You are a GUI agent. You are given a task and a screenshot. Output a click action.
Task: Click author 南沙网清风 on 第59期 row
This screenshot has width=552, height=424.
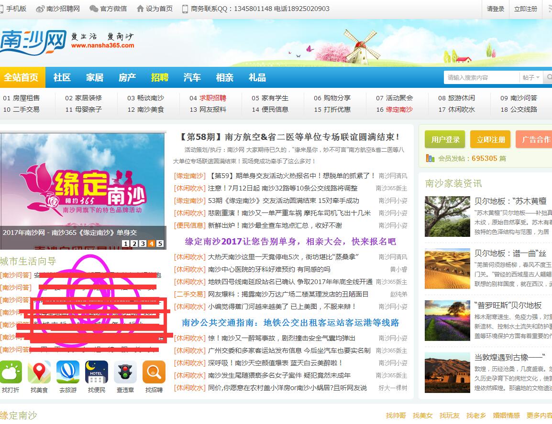(393, 176)
